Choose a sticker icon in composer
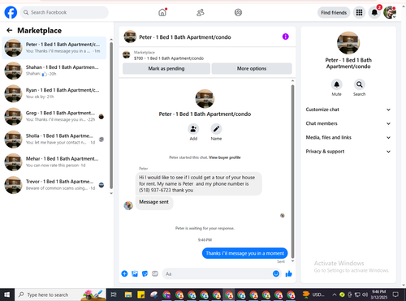 tap(145, 273)
